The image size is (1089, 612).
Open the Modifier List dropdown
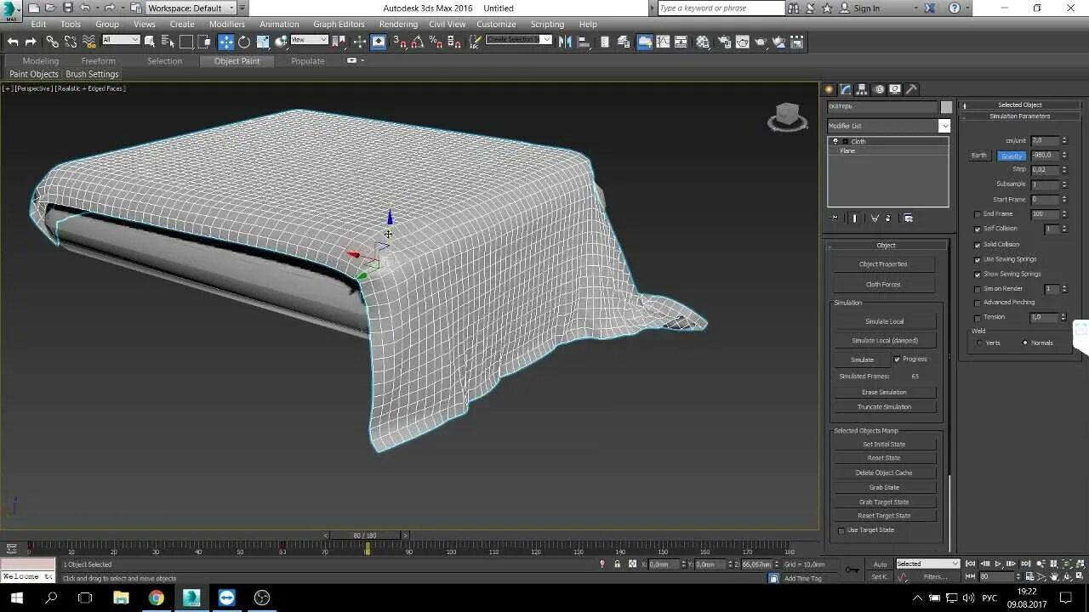888,126
